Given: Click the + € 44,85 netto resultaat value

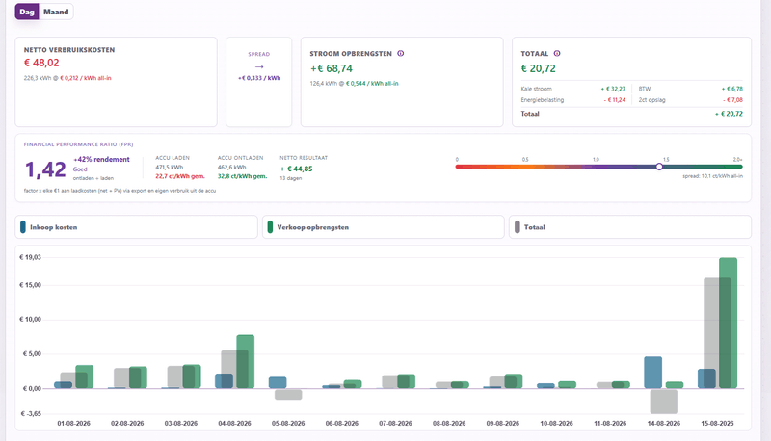Looking at the screenshot, I should tap(297, 169).
